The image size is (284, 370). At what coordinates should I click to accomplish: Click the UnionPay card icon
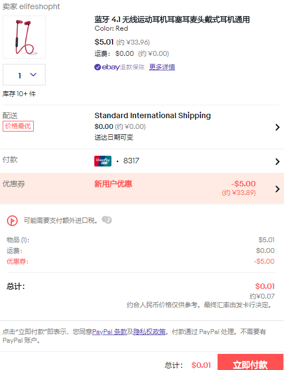(103, 161)
